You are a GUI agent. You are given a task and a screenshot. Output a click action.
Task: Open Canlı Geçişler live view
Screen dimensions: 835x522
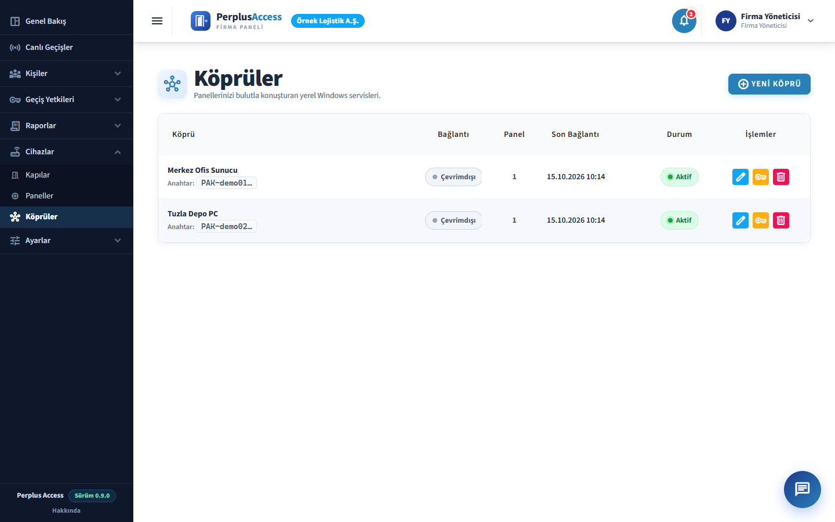point(67,48)
